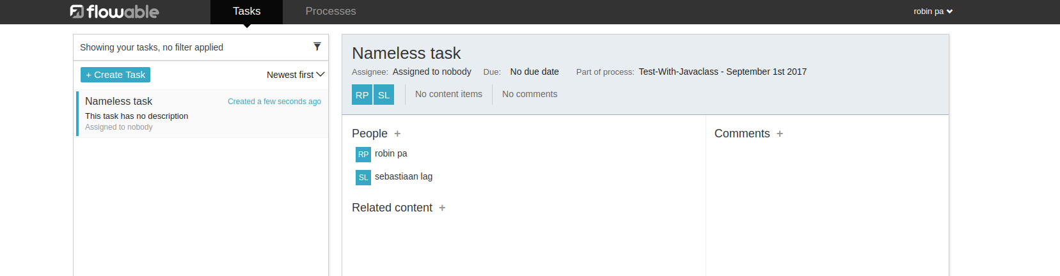The image size is (1060, 276).
Task: Change assignee via Assigned to nobody
Action: [432, 72]
